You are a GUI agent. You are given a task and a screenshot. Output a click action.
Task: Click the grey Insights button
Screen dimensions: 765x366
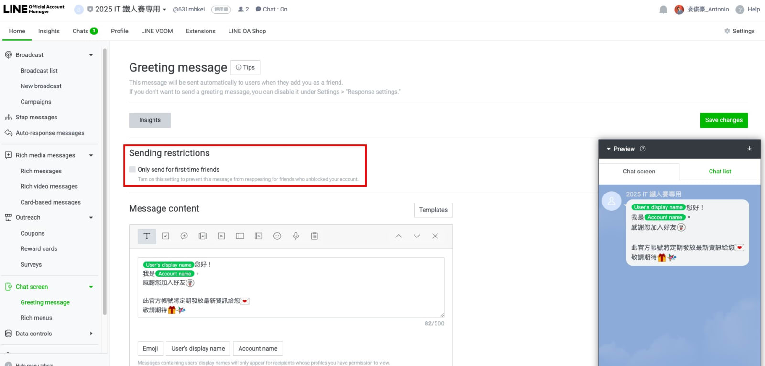coord(150,120)
